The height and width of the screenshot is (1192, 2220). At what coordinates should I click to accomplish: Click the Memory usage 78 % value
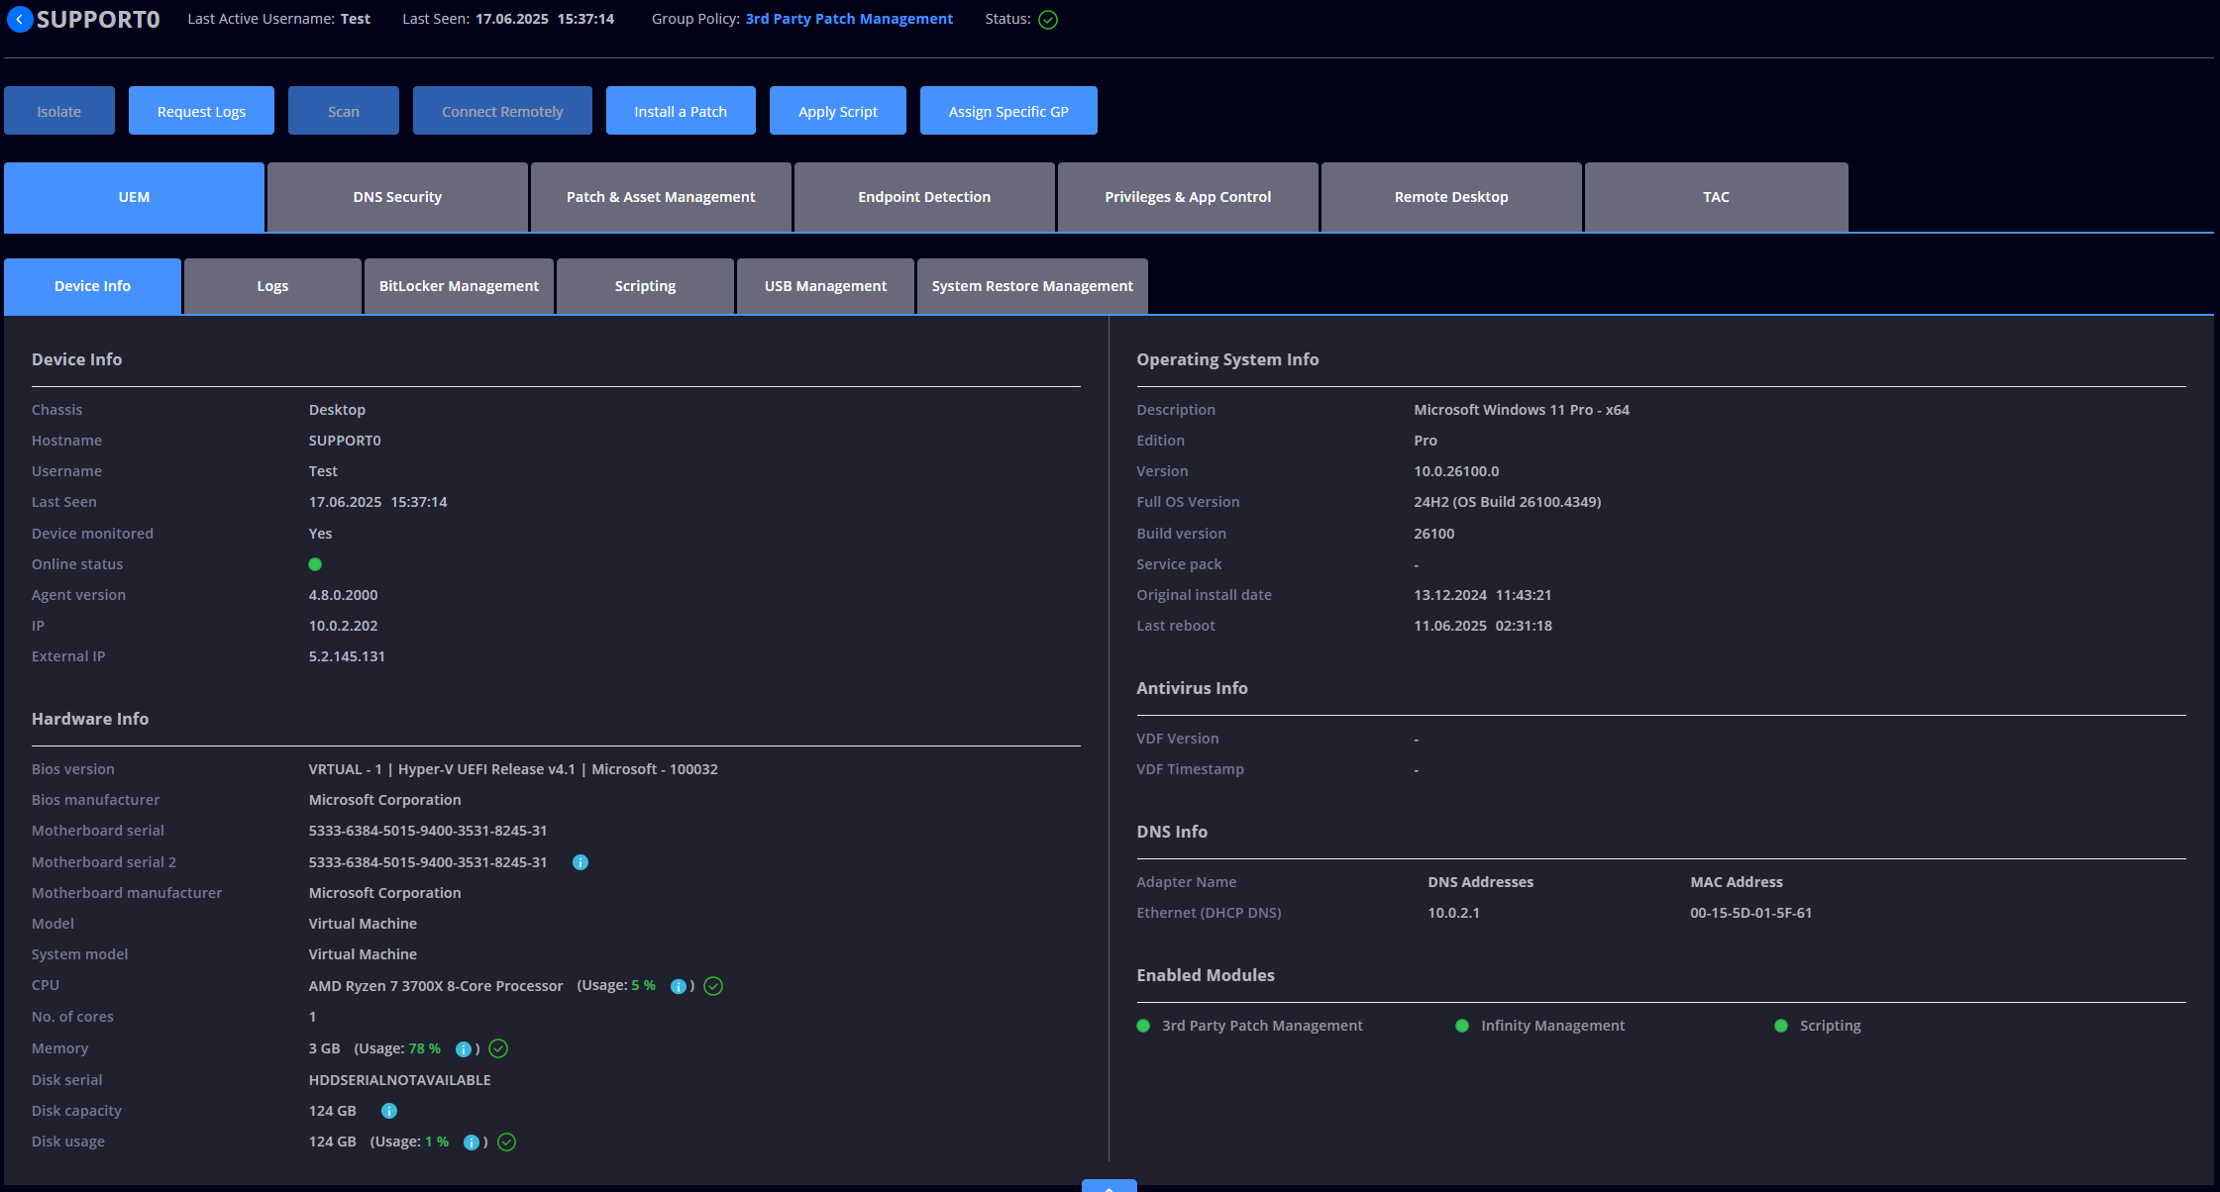click(424, 1048)
